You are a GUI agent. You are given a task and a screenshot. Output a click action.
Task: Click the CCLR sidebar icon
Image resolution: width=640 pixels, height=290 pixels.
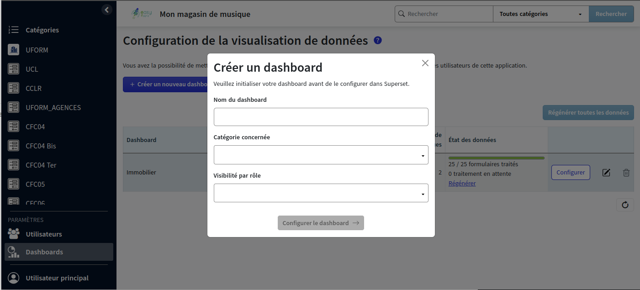click(x=13, y=88)
